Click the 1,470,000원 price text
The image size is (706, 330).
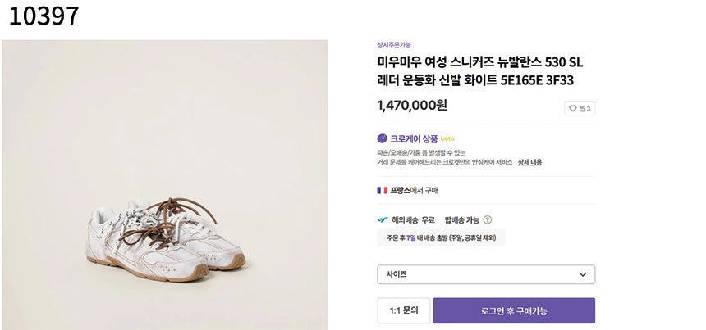tap(412, 105)
